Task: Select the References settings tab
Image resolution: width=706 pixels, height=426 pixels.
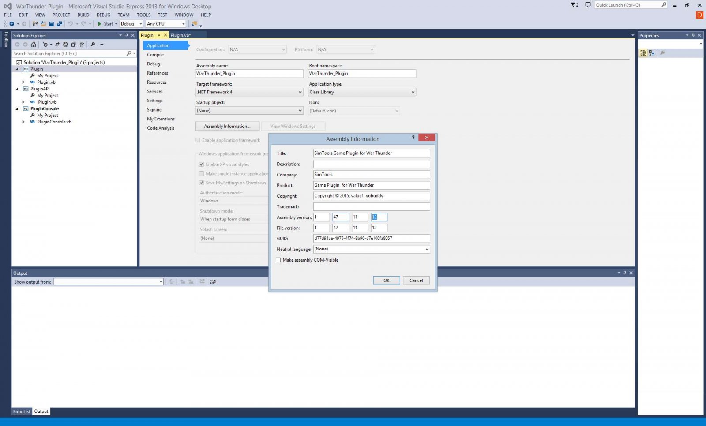Action: (x=158, y=73)
